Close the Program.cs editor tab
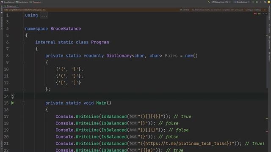 click(17, 6)
